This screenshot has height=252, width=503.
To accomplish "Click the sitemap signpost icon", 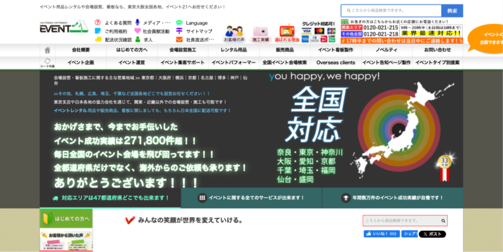I will tap(179, 31).
